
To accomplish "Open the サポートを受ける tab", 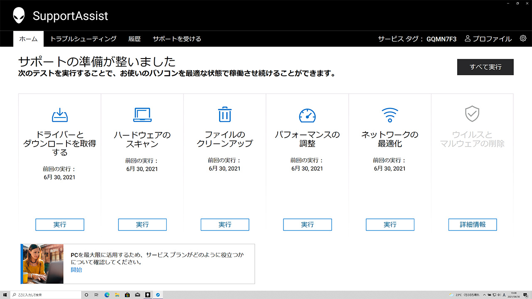I will tap(177, 39).
